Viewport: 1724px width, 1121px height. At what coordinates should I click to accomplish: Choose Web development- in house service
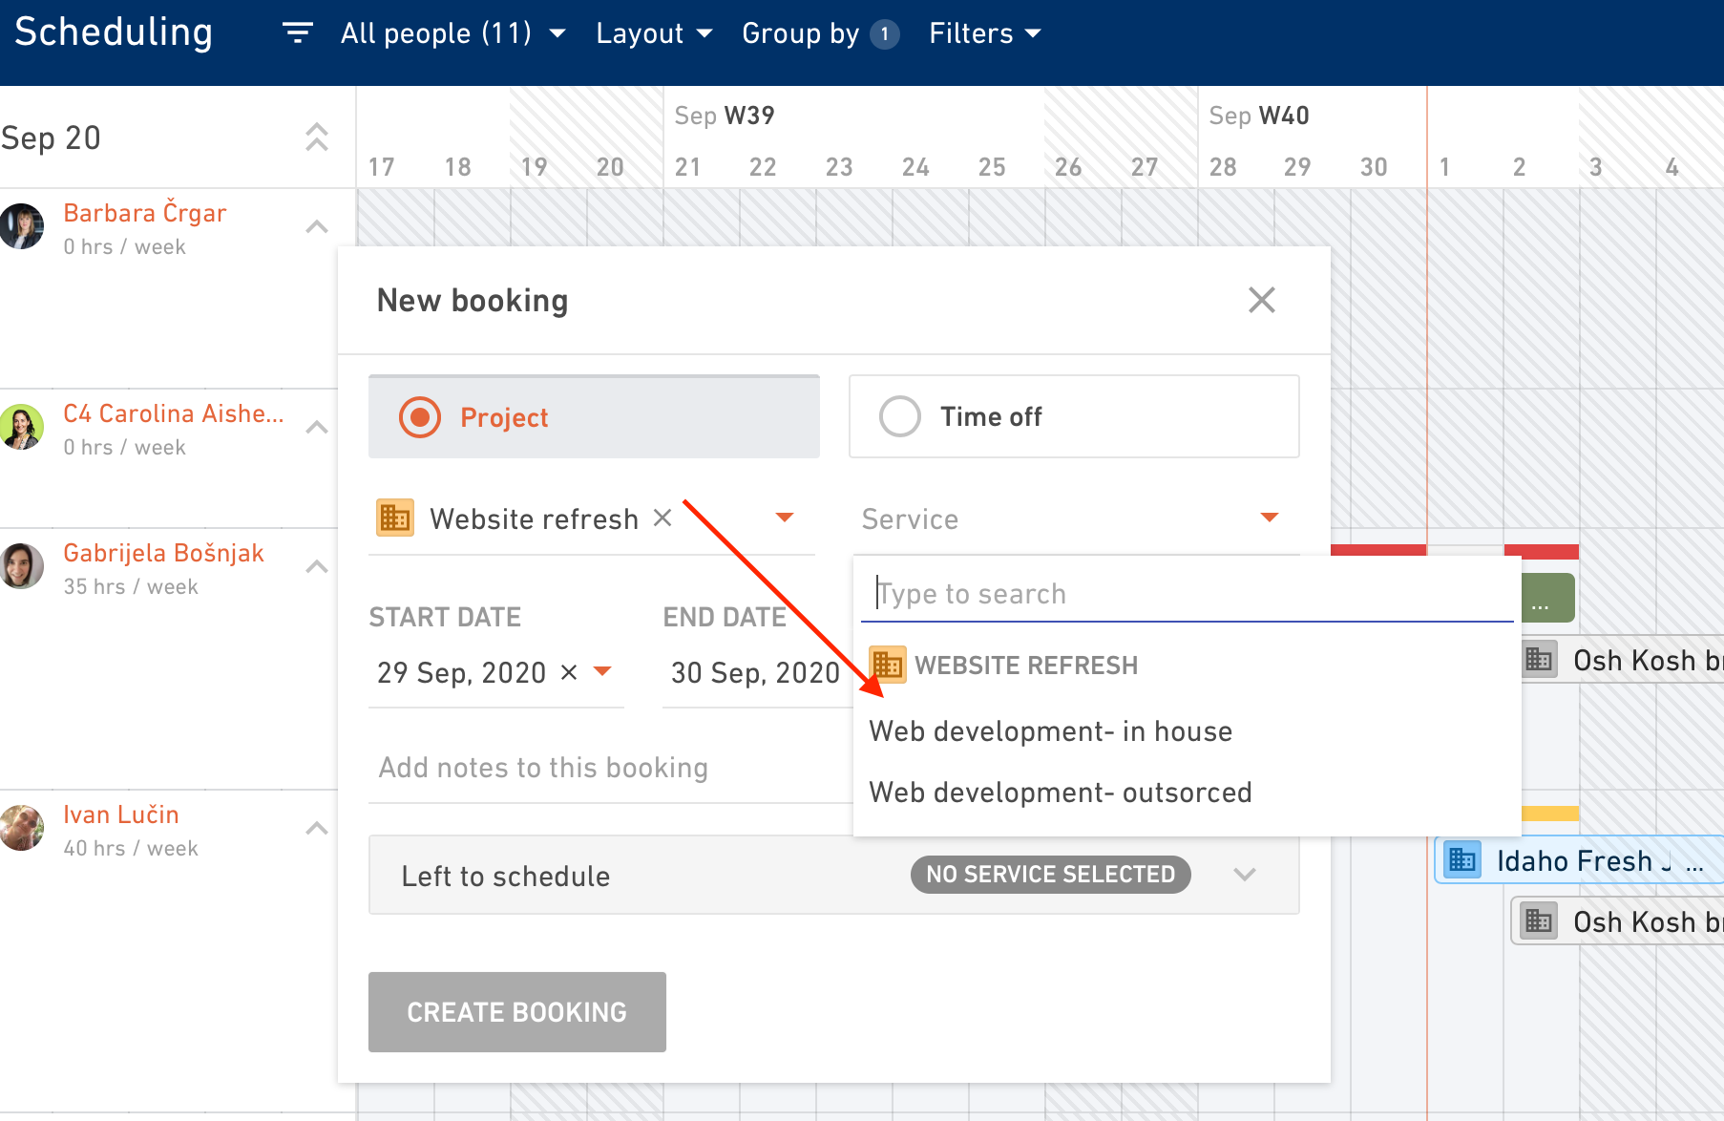[x=1050, y=731]
